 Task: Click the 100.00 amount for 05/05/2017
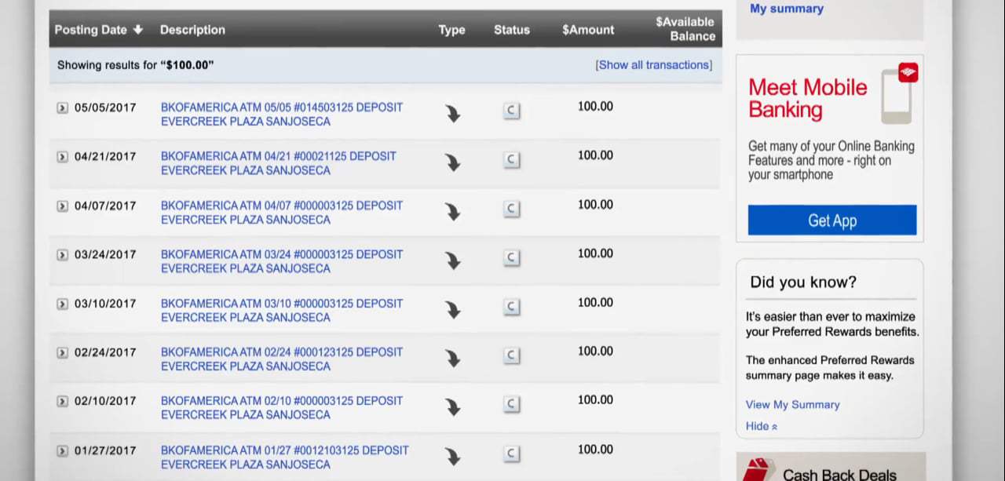pos(595,107)
